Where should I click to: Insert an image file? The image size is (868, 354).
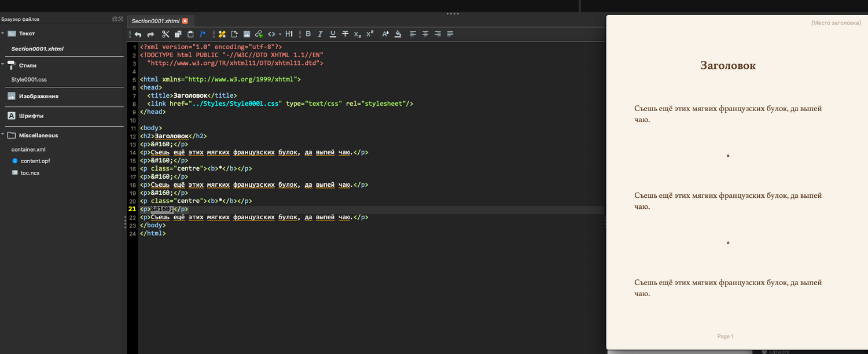[x=247, y=34]
